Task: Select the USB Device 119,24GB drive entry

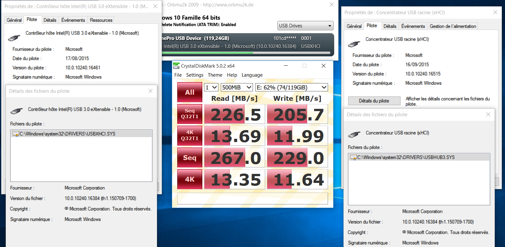Action: click(247, 45)
